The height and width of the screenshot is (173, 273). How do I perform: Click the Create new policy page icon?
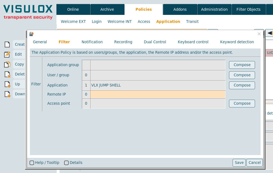pos(7,44)
